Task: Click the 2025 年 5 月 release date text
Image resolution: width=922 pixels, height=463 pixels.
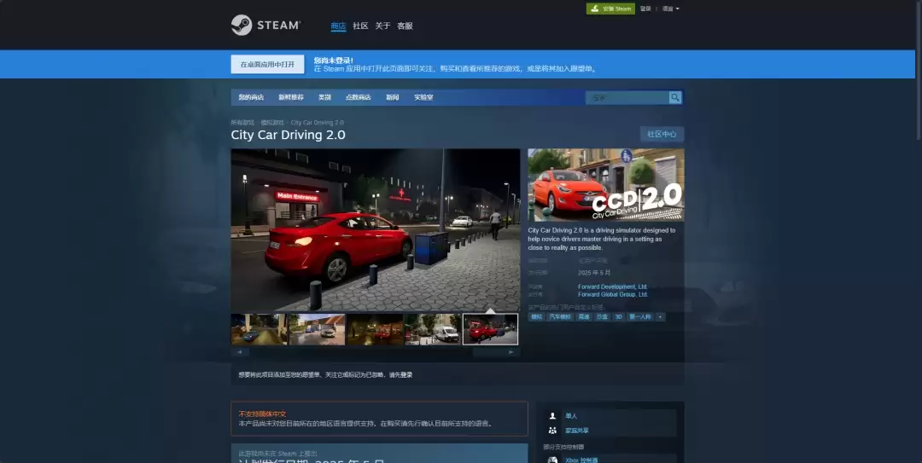Action: (x=594, y=273)
